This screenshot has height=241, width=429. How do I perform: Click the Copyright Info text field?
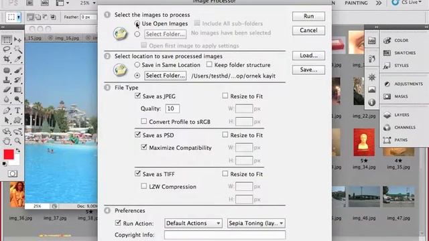[x=225, y=235]
